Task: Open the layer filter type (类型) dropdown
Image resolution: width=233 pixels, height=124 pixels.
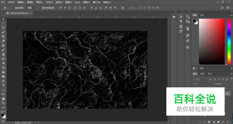Action: pos(199,79)
